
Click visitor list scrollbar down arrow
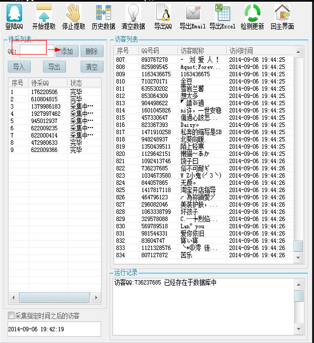(298, 258)
